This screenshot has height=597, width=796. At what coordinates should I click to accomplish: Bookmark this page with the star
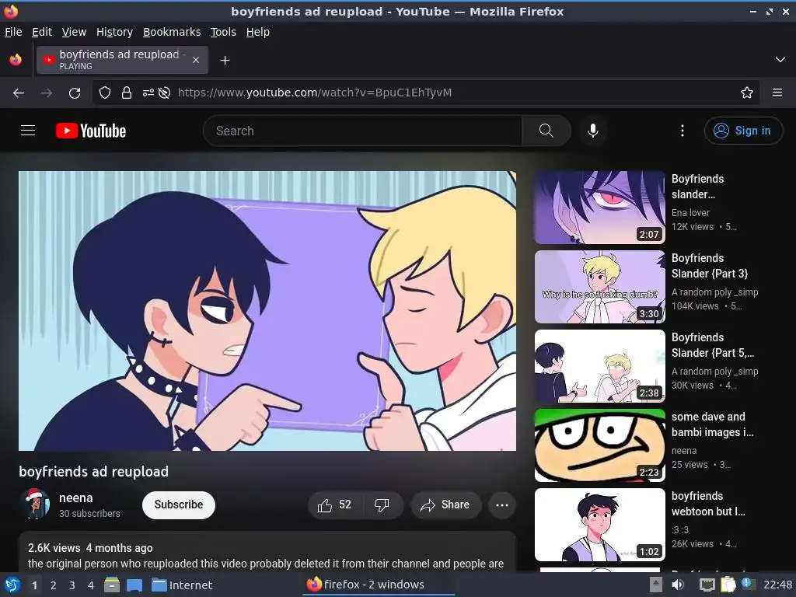[747, 93]
